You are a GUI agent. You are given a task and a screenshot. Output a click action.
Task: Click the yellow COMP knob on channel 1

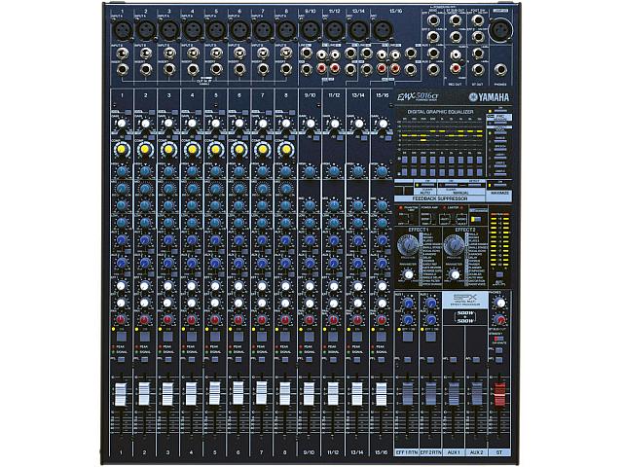tap(122, 149)
